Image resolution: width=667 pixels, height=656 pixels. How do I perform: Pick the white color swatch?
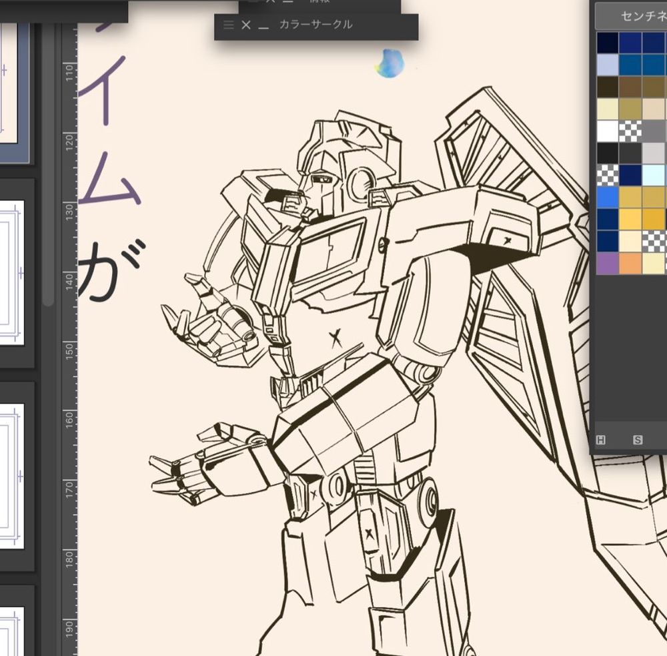coord(607,131)
